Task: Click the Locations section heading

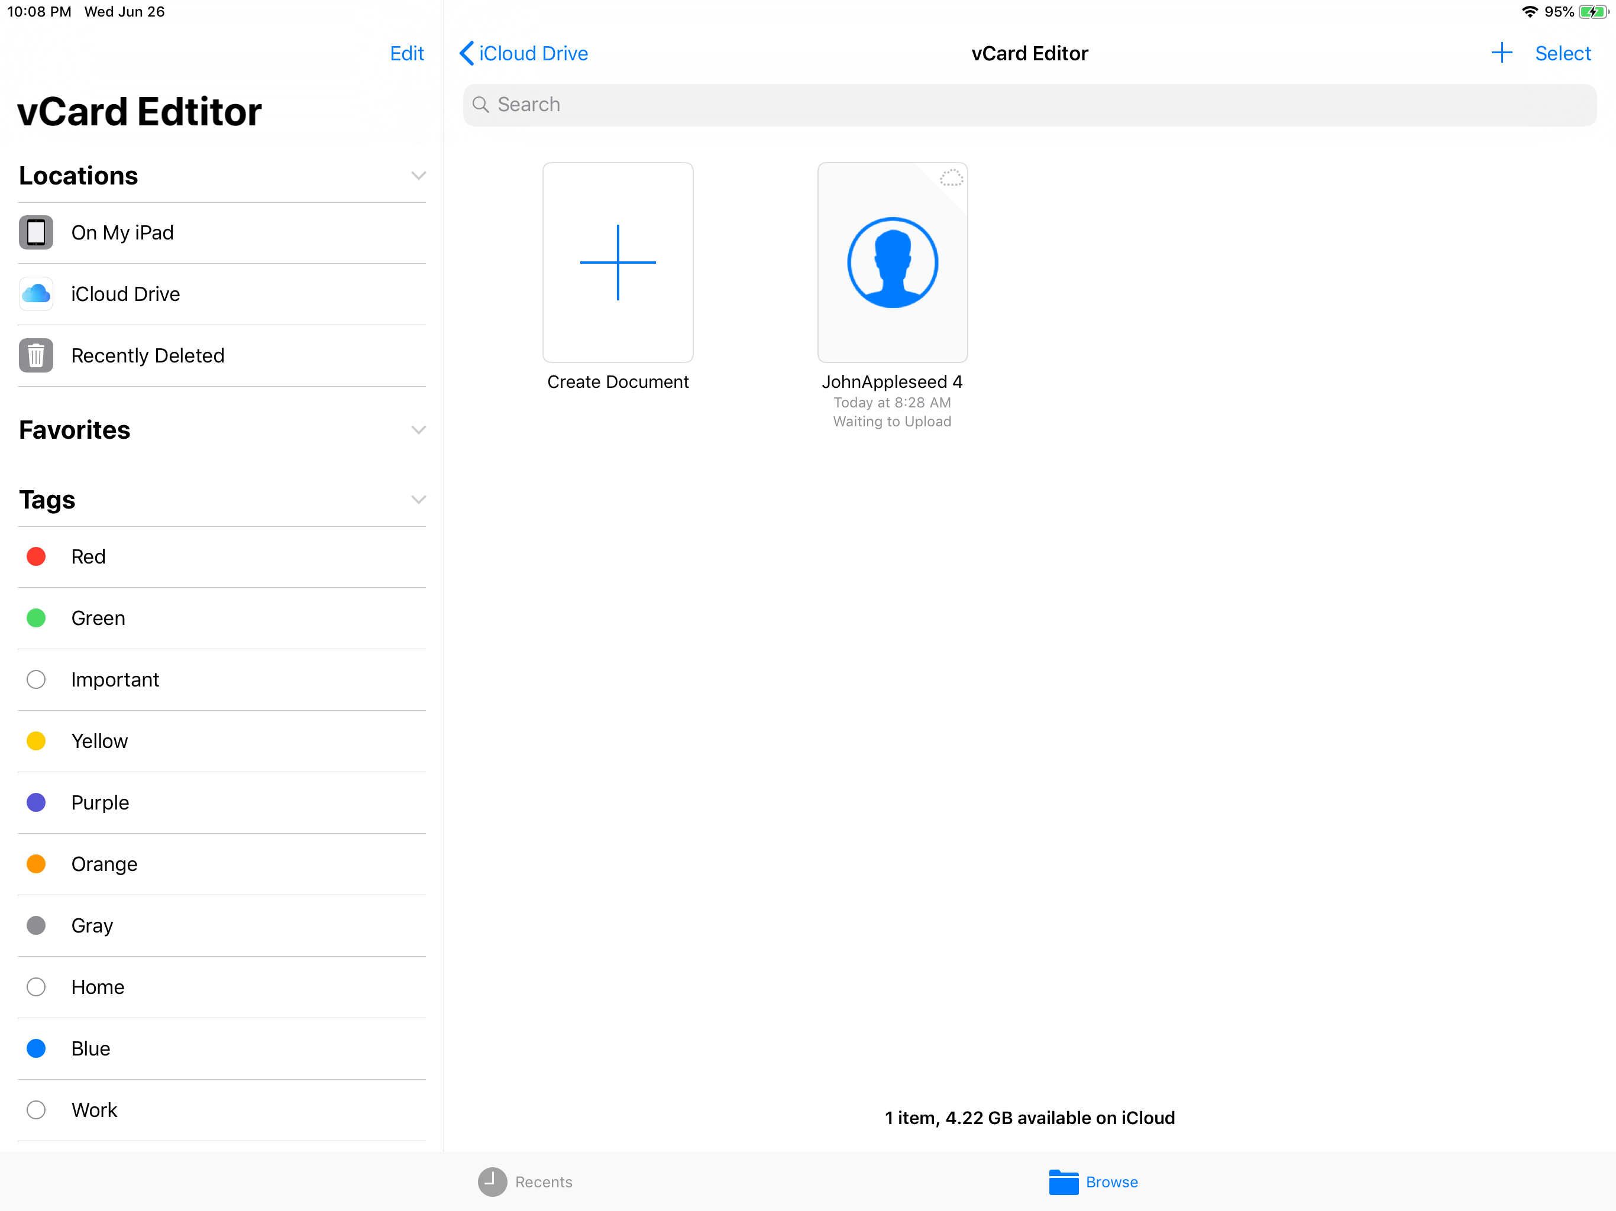Action: pos(78,176)
